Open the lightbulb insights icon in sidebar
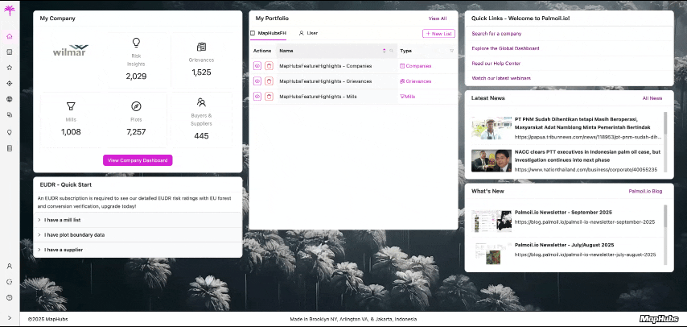The image size is (687, 327). click(x=10, y=133)
